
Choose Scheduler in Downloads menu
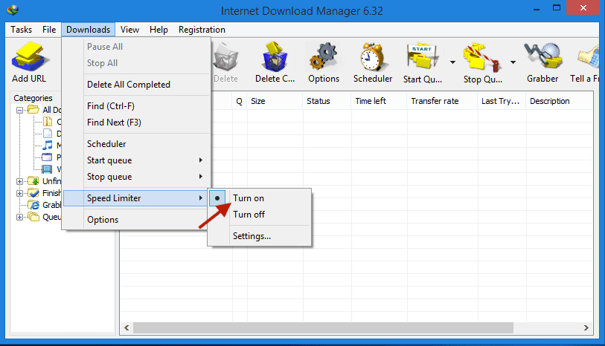click(136, 144)
